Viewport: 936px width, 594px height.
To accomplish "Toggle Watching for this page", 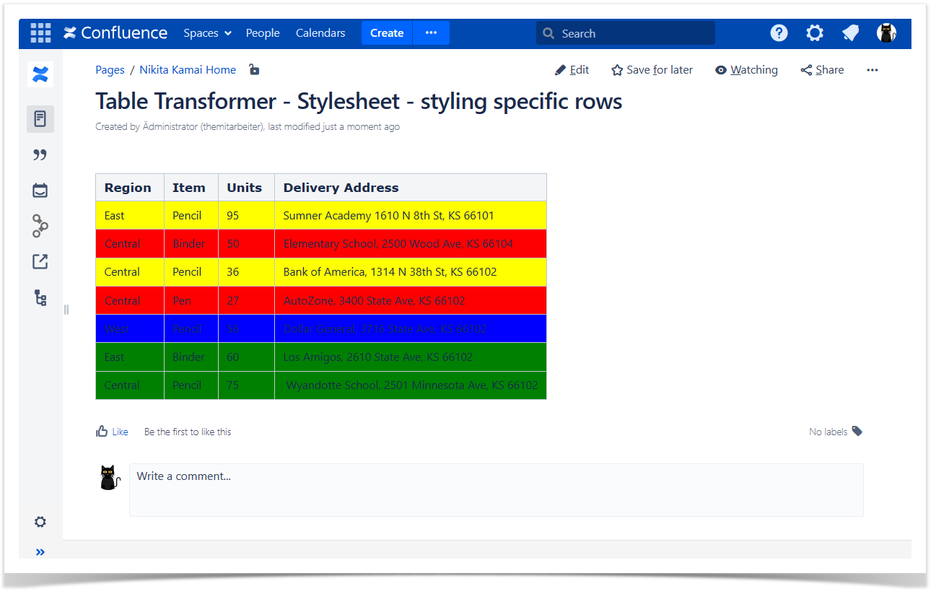I will [x=746, y=70].
